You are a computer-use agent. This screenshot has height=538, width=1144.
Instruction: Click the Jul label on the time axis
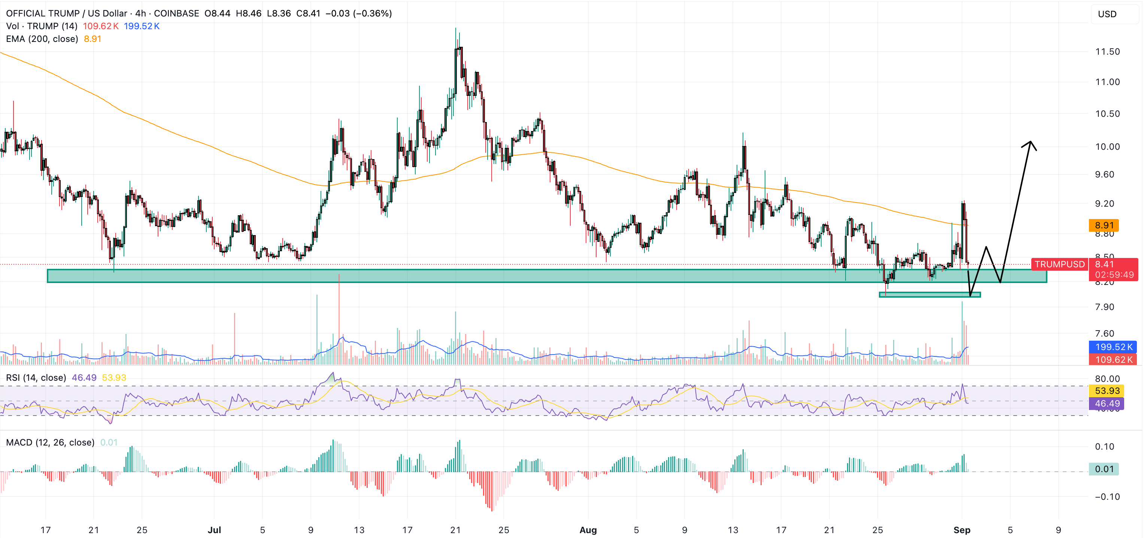(x=215, y=530)
